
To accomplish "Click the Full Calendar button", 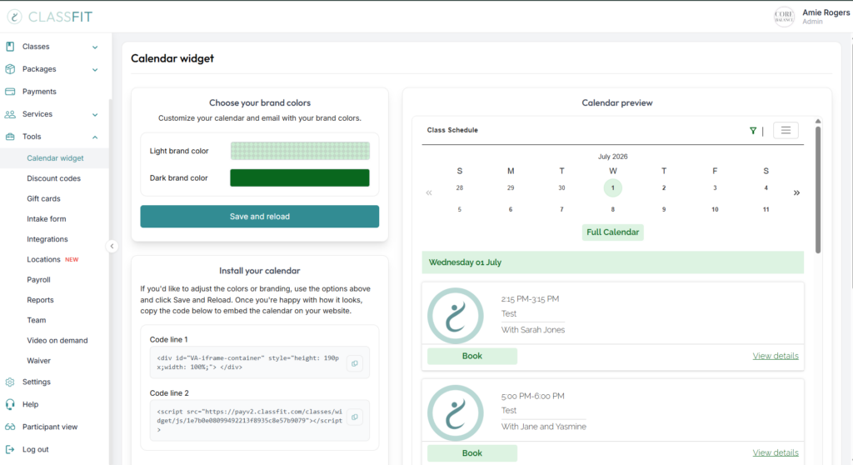I will point(612,232).
